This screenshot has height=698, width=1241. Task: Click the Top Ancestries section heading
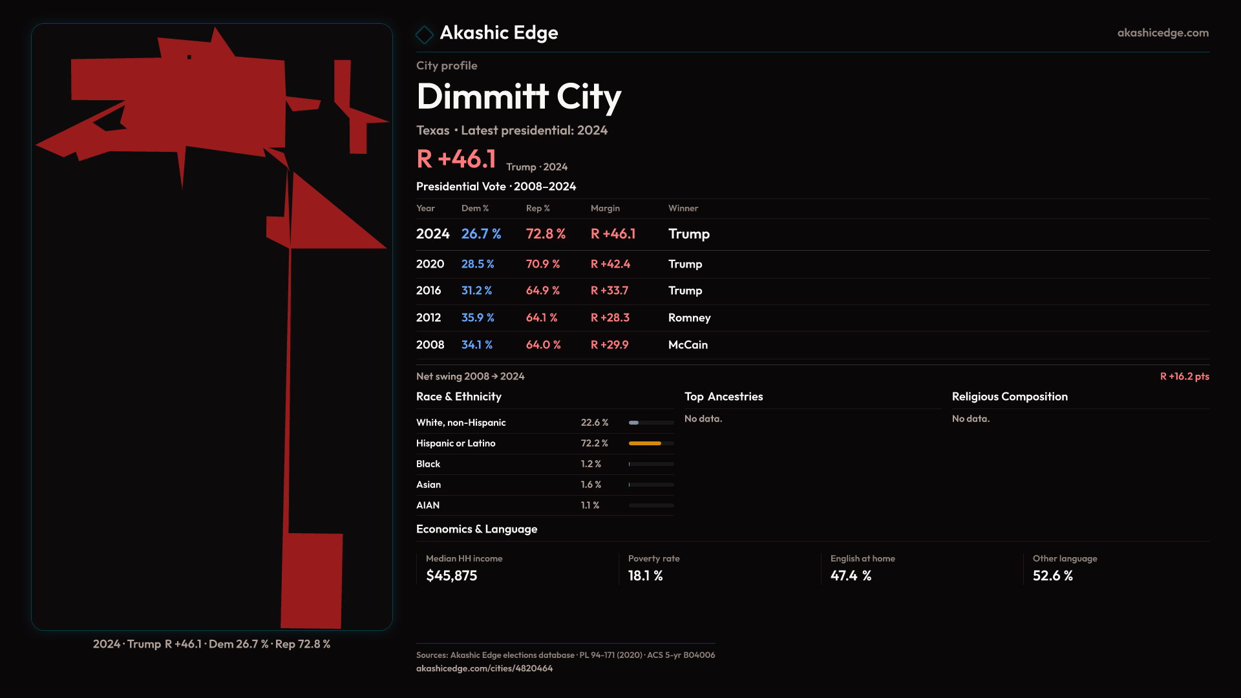click(723, 397)
